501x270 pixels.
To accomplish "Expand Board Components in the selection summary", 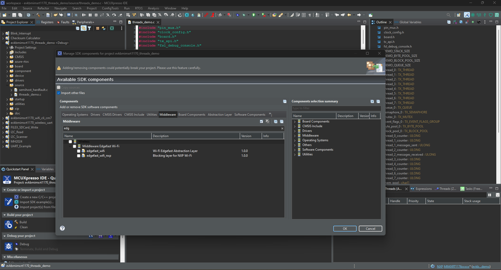I will point(294,121).
